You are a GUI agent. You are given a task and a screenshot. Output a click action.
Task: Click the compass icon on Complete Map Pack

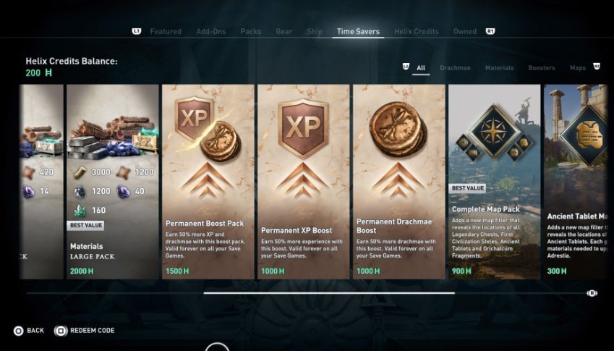(x=494, y=132)
